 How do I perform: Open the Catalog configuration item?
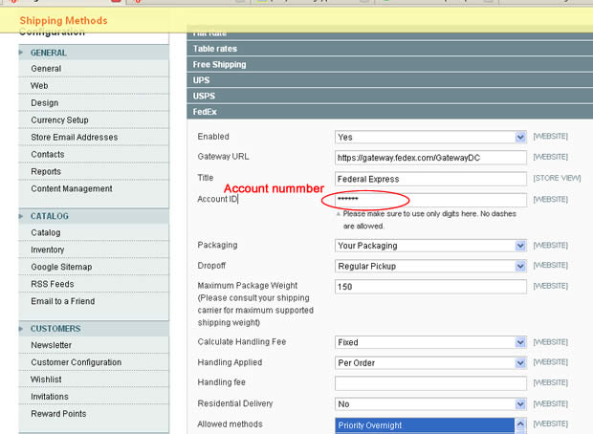pos(46,233)
